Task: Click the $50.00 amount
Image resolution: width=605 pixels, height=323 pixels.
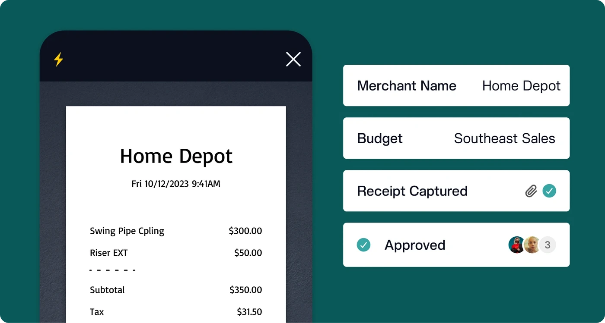Action: [248, 253]
